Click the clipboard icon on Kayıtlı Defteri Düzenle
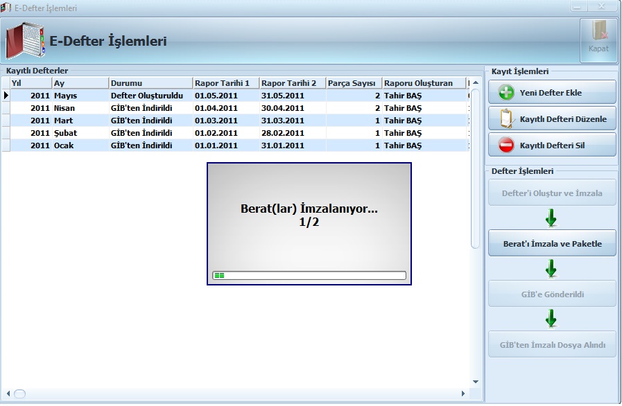This screenshot has height=406, width=622. tap(506, 119)
